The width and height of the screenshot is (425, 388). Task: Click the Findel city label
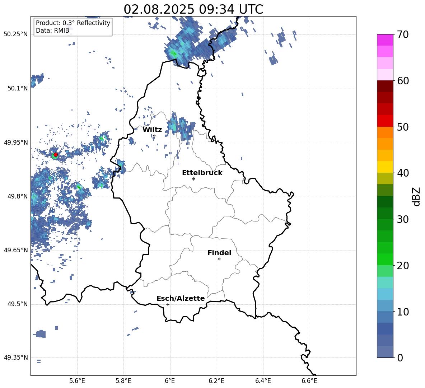(219, 253)
